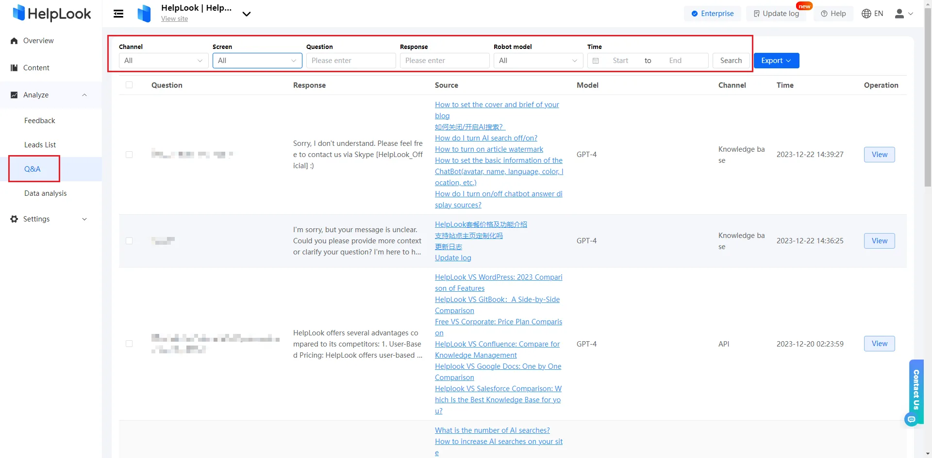Open 'HelpLook VS WordPress' comparison link
Screen dimensions: 932x458
pos(499,283)
